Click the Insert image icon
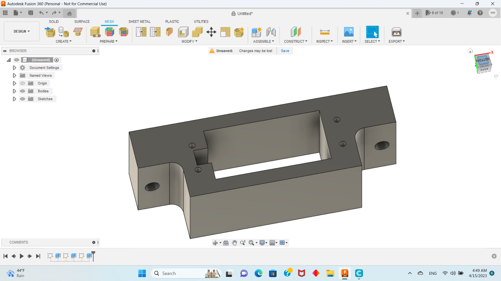Viewport: 501px width, 281px height. click(349, 32)
